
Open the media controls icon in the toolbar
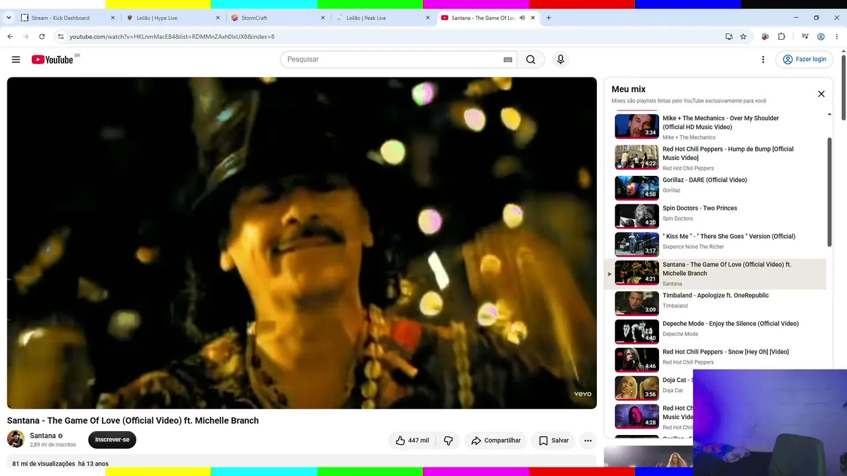(805, 36)
